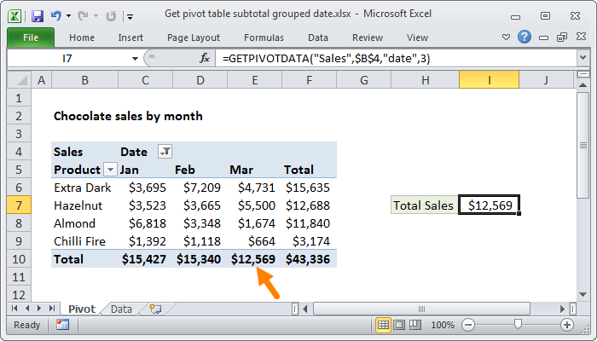Open the Product row filter dropdown
This screenshot has height=341, width=597.
click(109, 170)
